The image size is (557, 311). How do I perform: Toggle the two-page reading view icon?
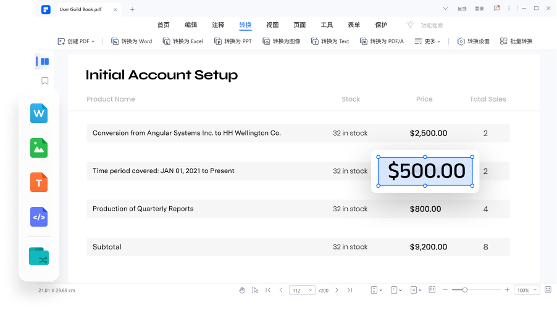point(432,290)
